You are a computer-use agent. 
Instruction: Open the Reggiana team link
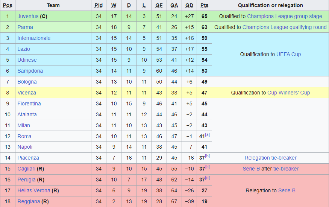(x=29, y=201)
